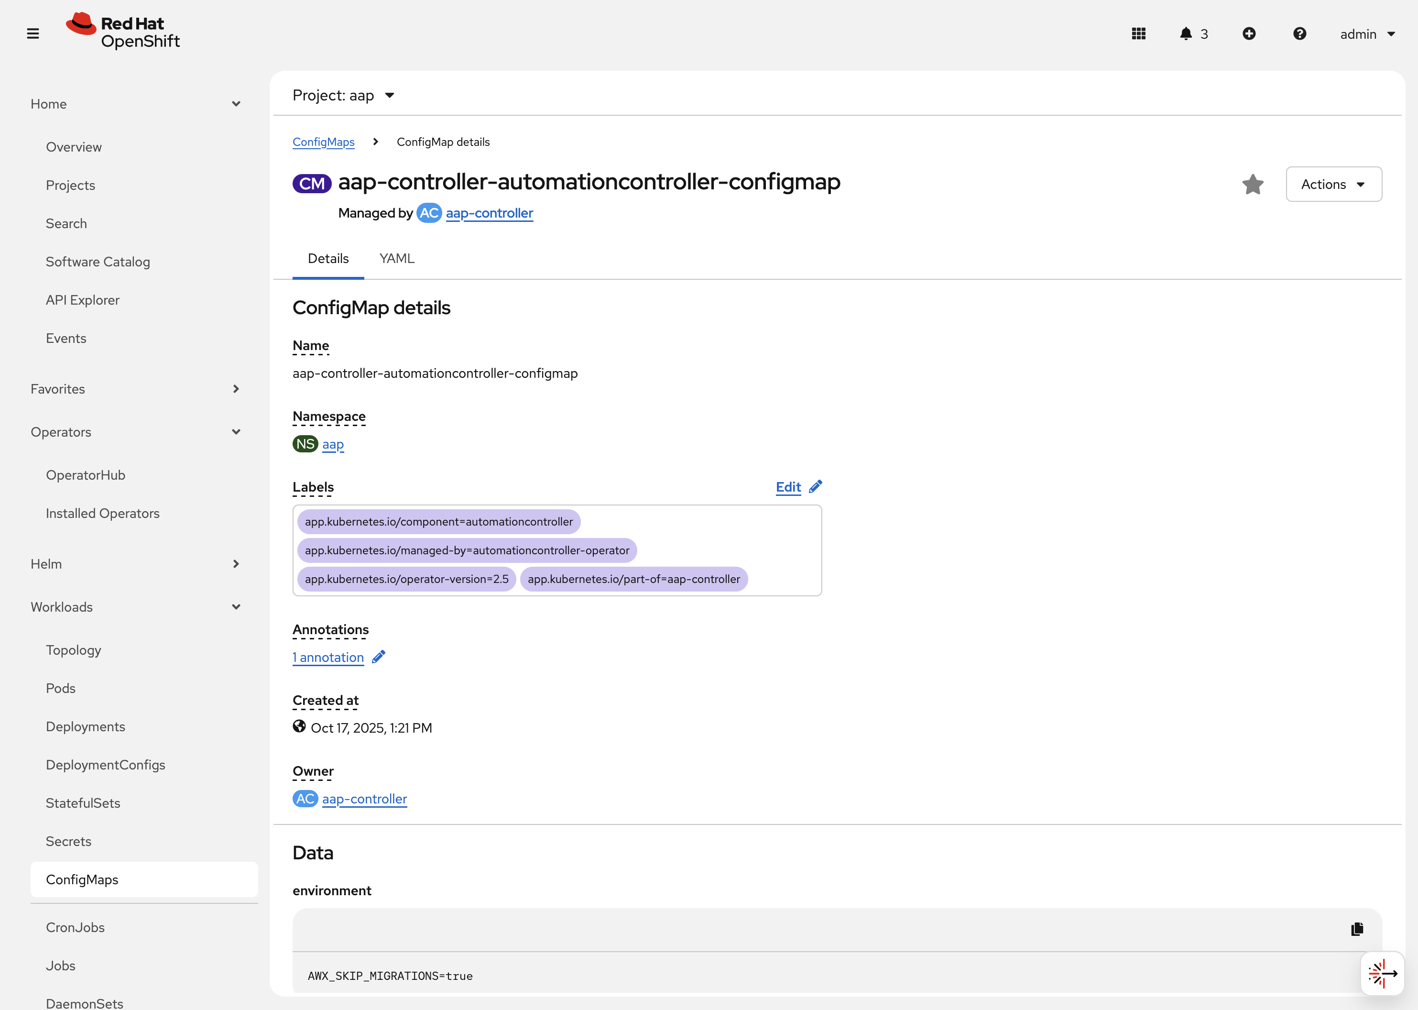The width and height of the screenshot is (1418, 1010).
Task: Copy the environment data with the copy icon
Action: (x=1358, y=929)
